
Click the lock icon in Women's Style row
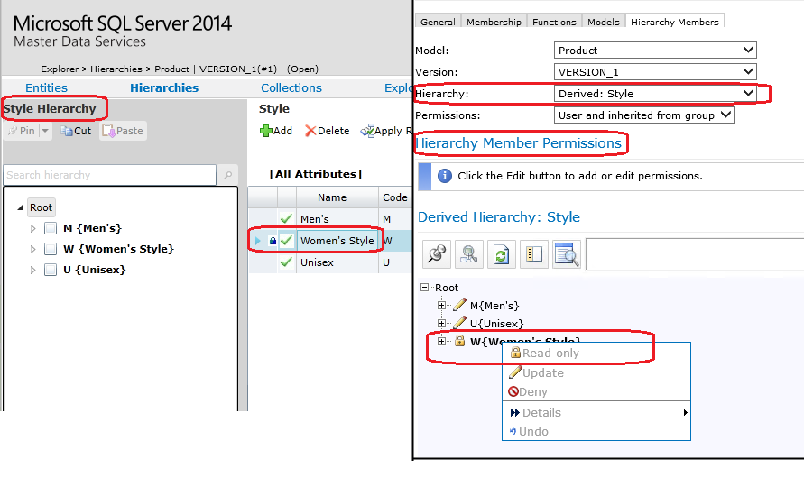tap(273, 240)
